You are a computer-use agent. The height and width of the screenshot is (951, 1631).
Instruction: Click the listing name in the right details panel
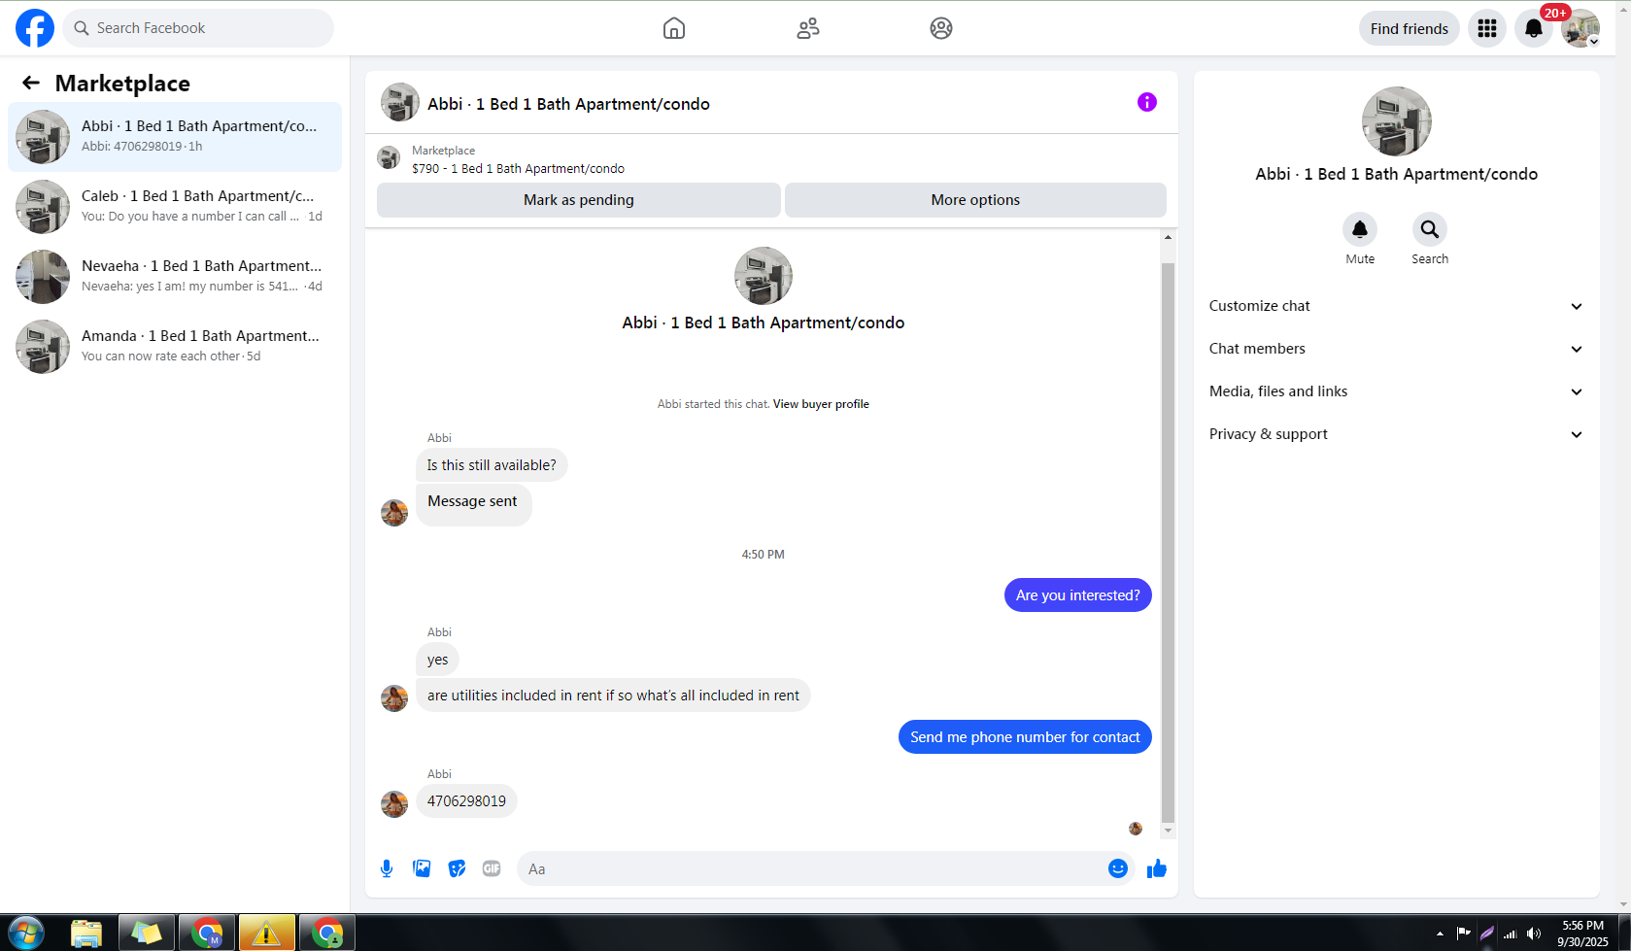pos(1396,174)
